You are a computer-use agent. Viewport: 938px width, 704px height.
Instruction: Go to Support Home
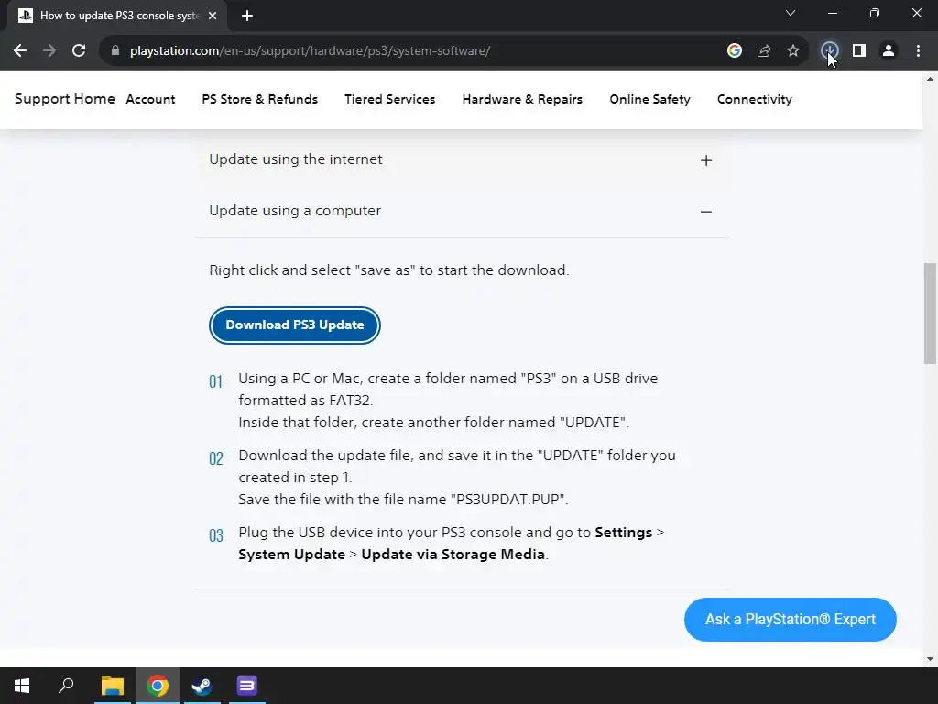point(65,99)
